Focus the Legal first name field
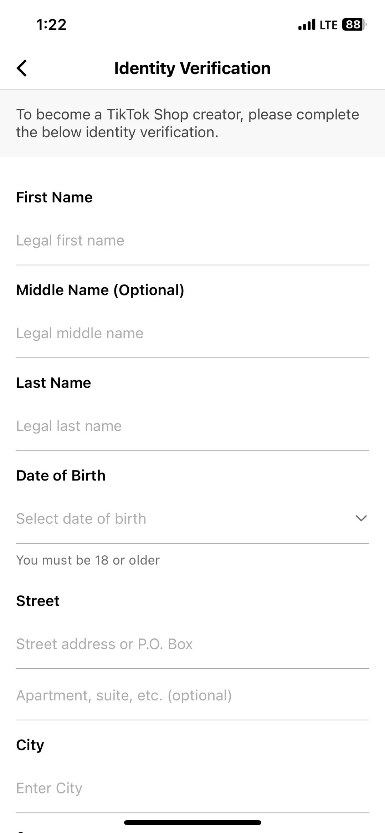This screenshot has height=833, width=385. point(192,241)
